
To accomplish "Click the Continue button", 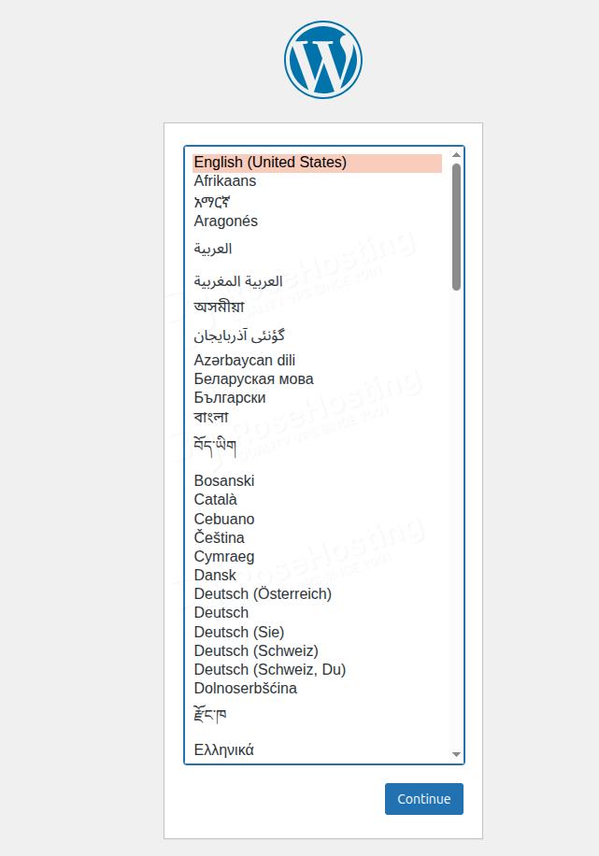I will [x=423, y=799].
